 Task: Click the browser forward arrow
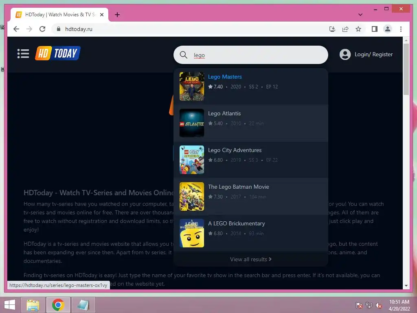point(29,29)
